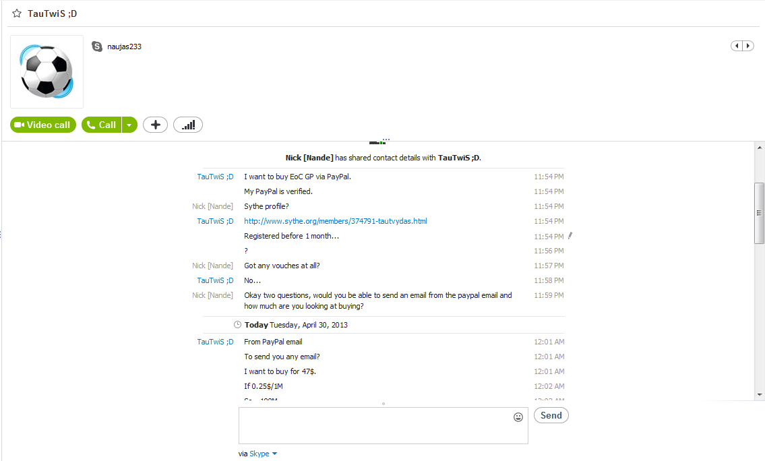The width and height of the screenshot is (765, 461).
Task: Click the right arrow of profile panel toggle
Action: 748,46
